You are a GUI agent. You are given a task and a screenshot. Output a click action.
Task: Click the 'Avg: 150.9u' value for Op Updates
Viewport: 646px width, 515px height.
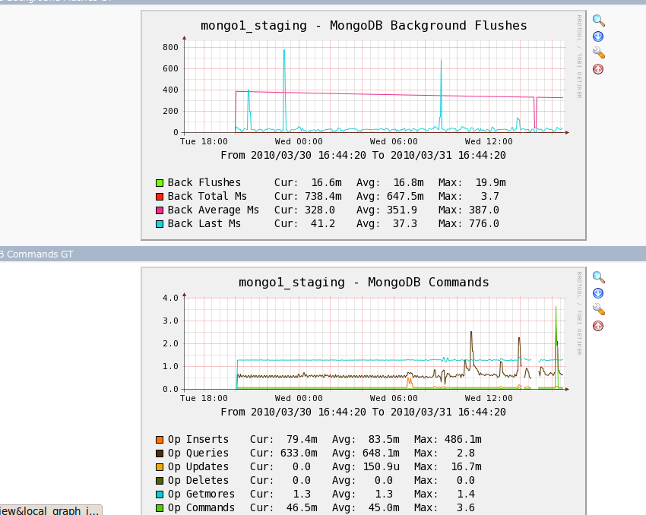coord(366,466)
